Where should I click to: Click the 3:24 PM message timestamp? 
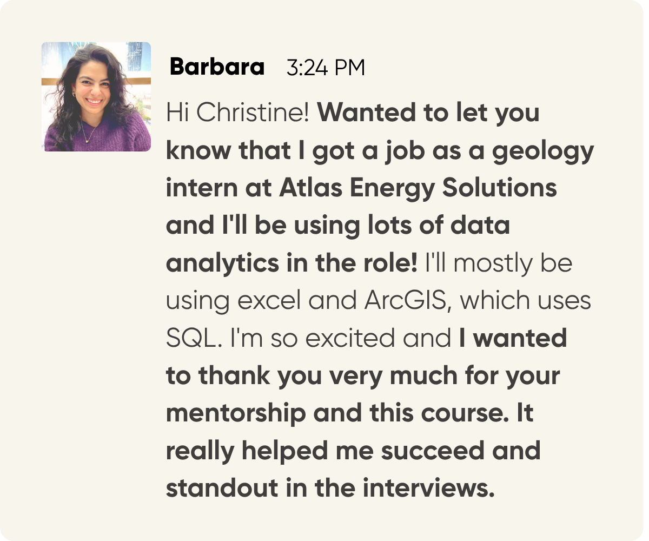click(325, 68)
